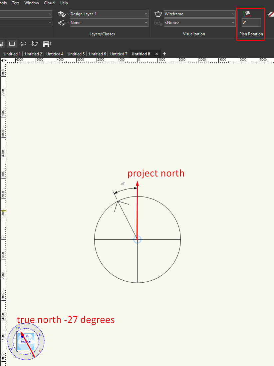Click the Layers icon beside Design Layer-1
This screenshot has height=366, width=274.
click(x=61, y=14)
